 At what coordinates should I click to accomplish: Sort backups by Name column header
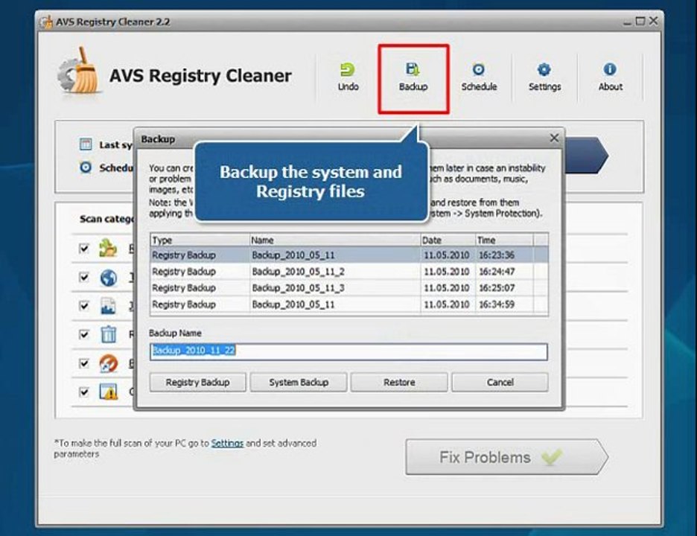334,240
